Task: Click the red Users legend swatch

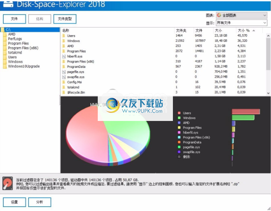Action: pos(179,113)
